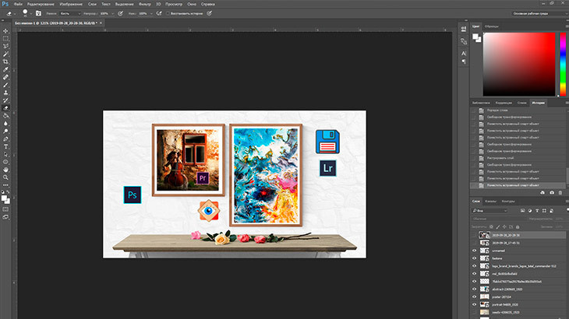569x319 pixels.
Task: Open the 'Фильтр' menu
Action: point(144,4)
